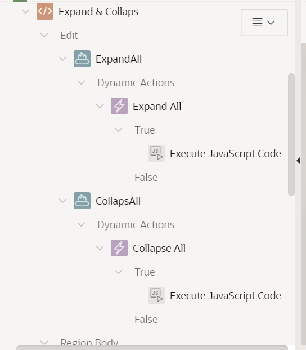
Task: Click the Expand & Collaps region code icon
Action: tap(45, 11)
